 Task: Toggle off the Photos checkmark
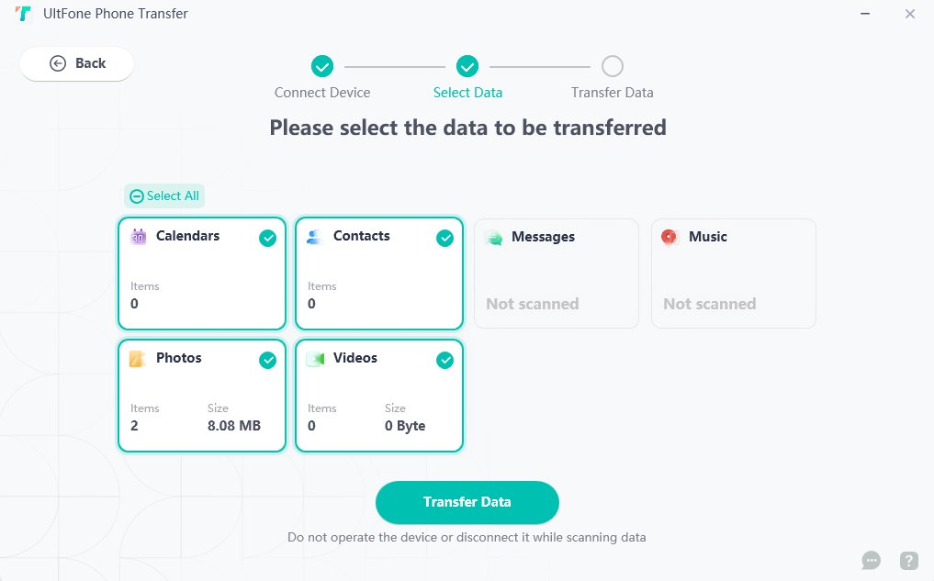(267, 360)
